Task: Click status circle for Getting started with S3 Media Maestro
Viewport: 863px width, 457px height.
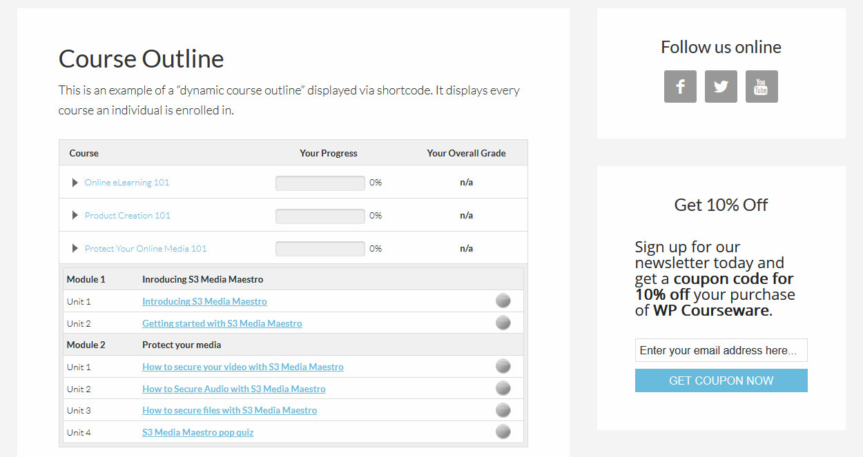Action: 503,323
